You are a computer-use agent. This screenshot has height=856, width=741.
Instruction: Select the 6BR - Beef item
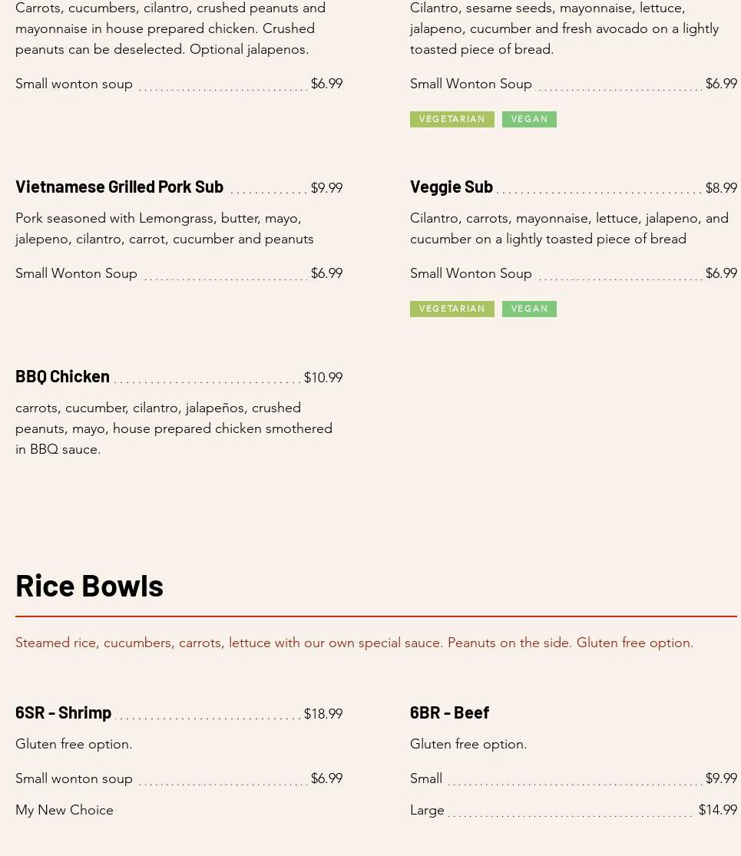click(449, 712)
